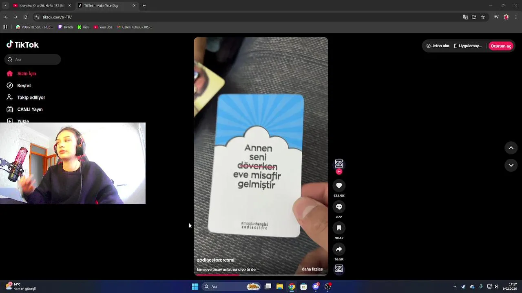Go forward in browser history
This screenshot has width=522, height=293.
pyautogui.click(x=15, y=17)
